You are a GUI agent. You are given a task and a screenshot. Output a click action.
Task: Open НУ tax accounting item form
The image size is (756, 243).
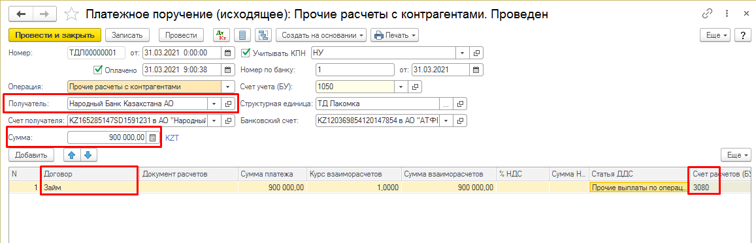point(476,53)
